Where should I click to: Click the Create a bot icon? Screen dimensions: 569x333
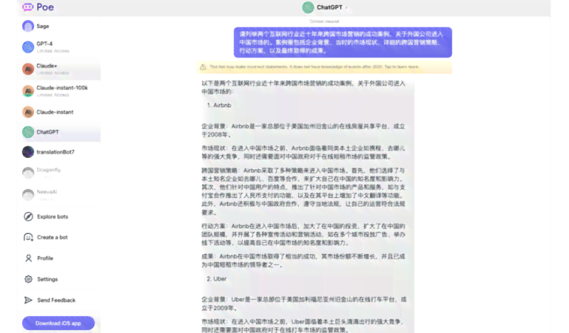[x=28, y=237]
